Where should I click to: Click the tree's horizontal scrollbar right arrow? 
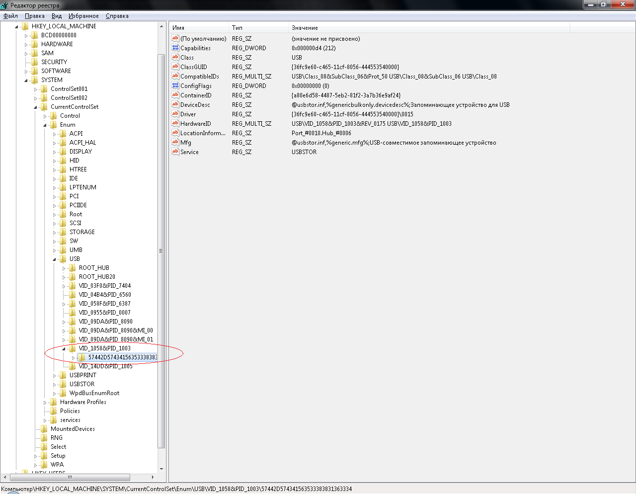click(x=153, y=477)
